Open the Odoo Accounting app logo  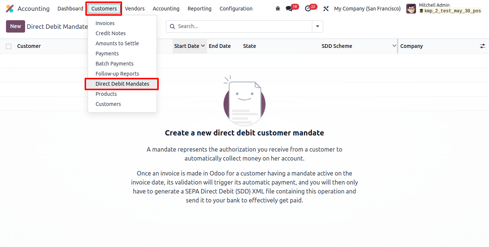click(10, 9)
